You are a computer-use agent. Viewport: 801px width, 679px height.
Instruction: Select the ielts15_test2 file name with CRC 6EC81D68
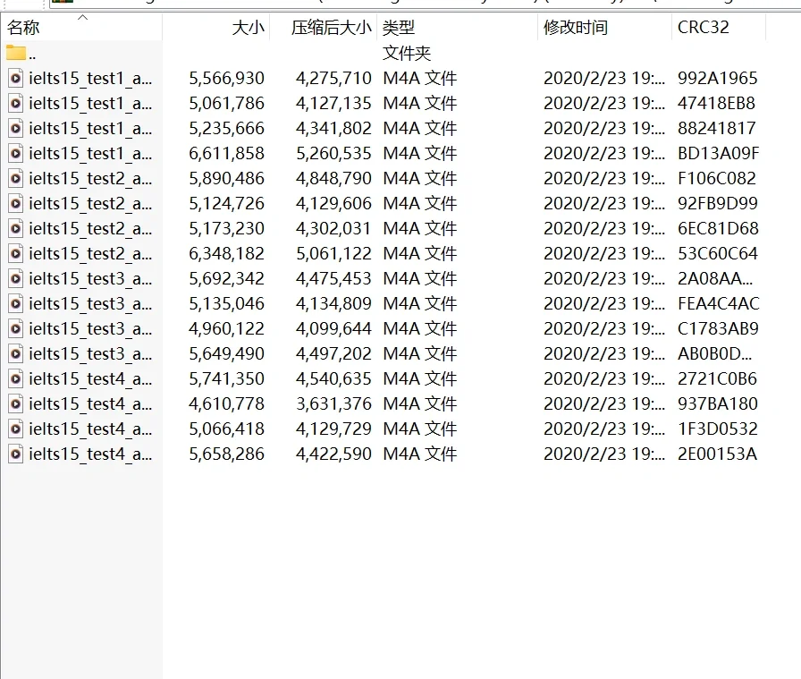(90, 228)
